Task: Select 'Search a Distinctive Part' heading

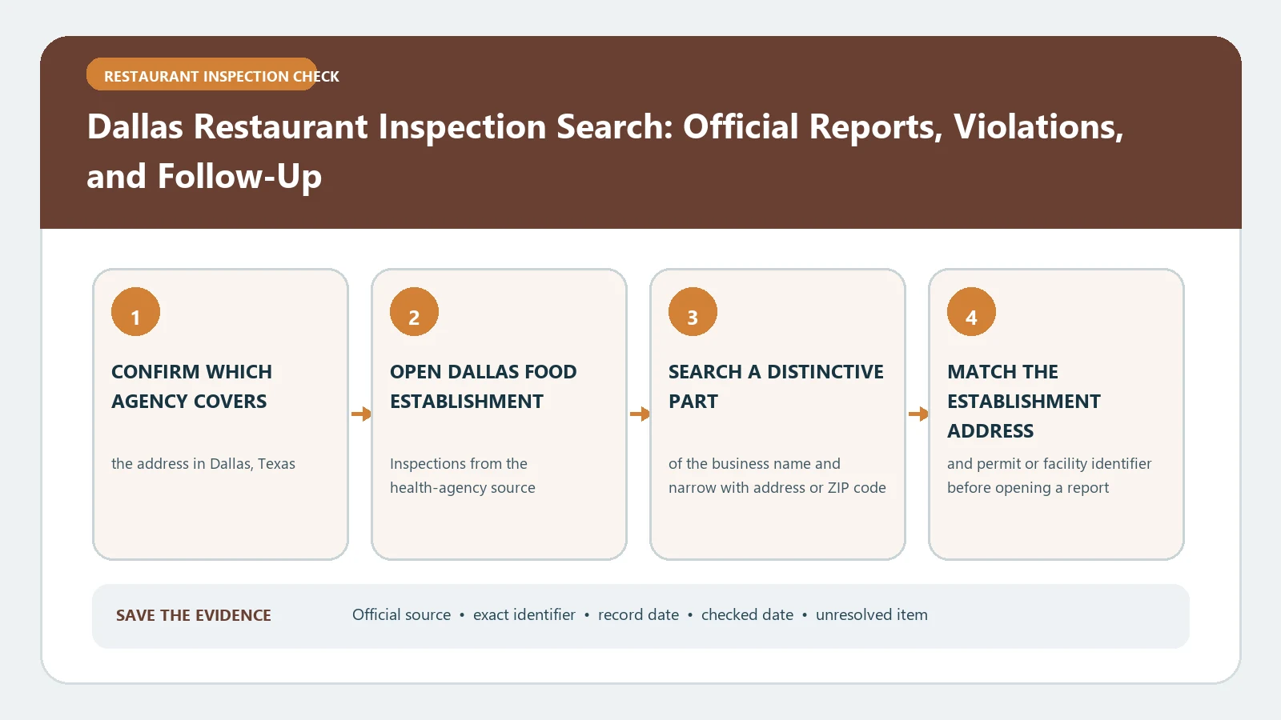Action: (x=776, y=386)
